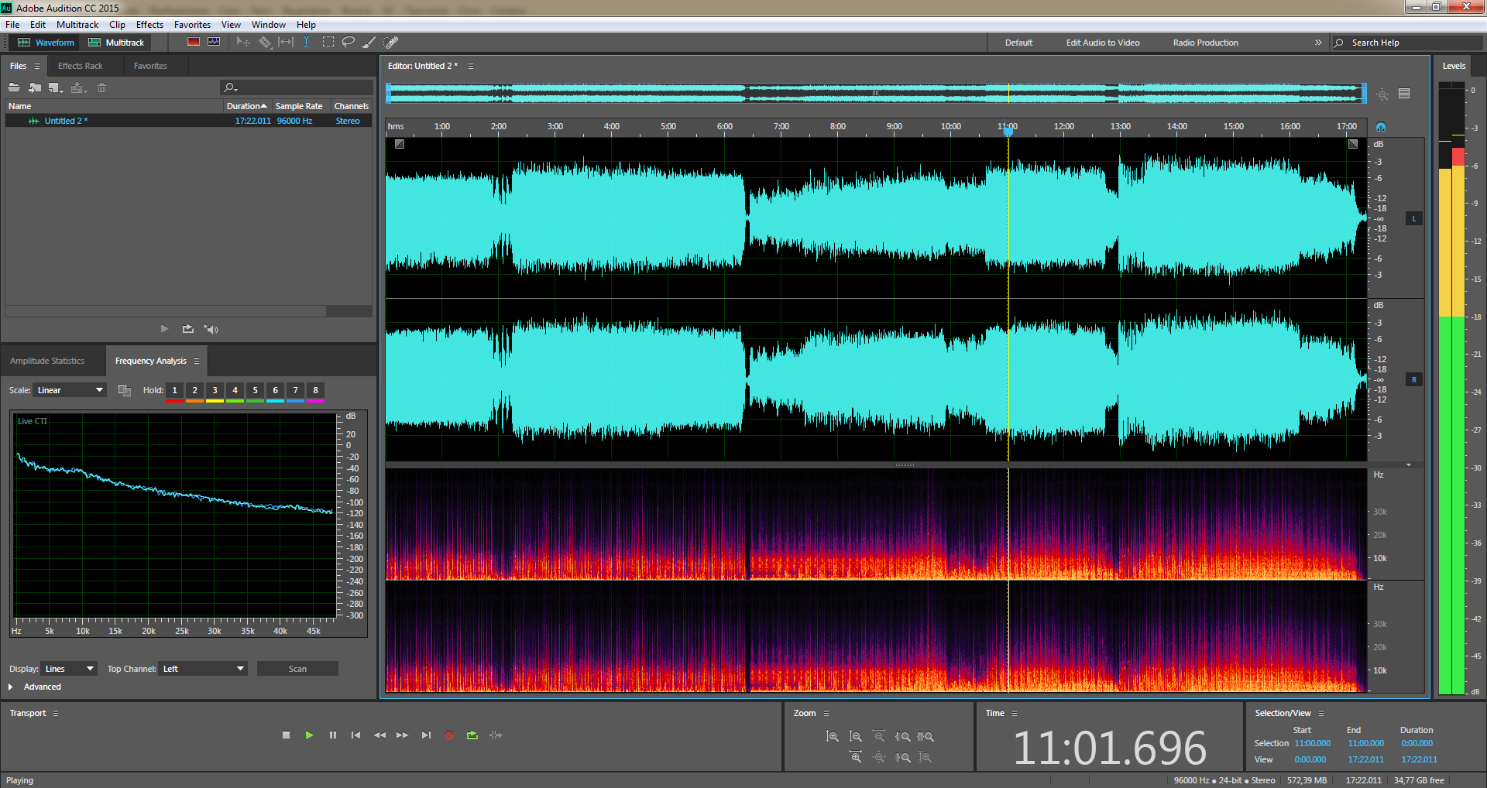The width and height of the screenshot is (1487, 788).
Task: Open the Window menu
Action: 268,25
